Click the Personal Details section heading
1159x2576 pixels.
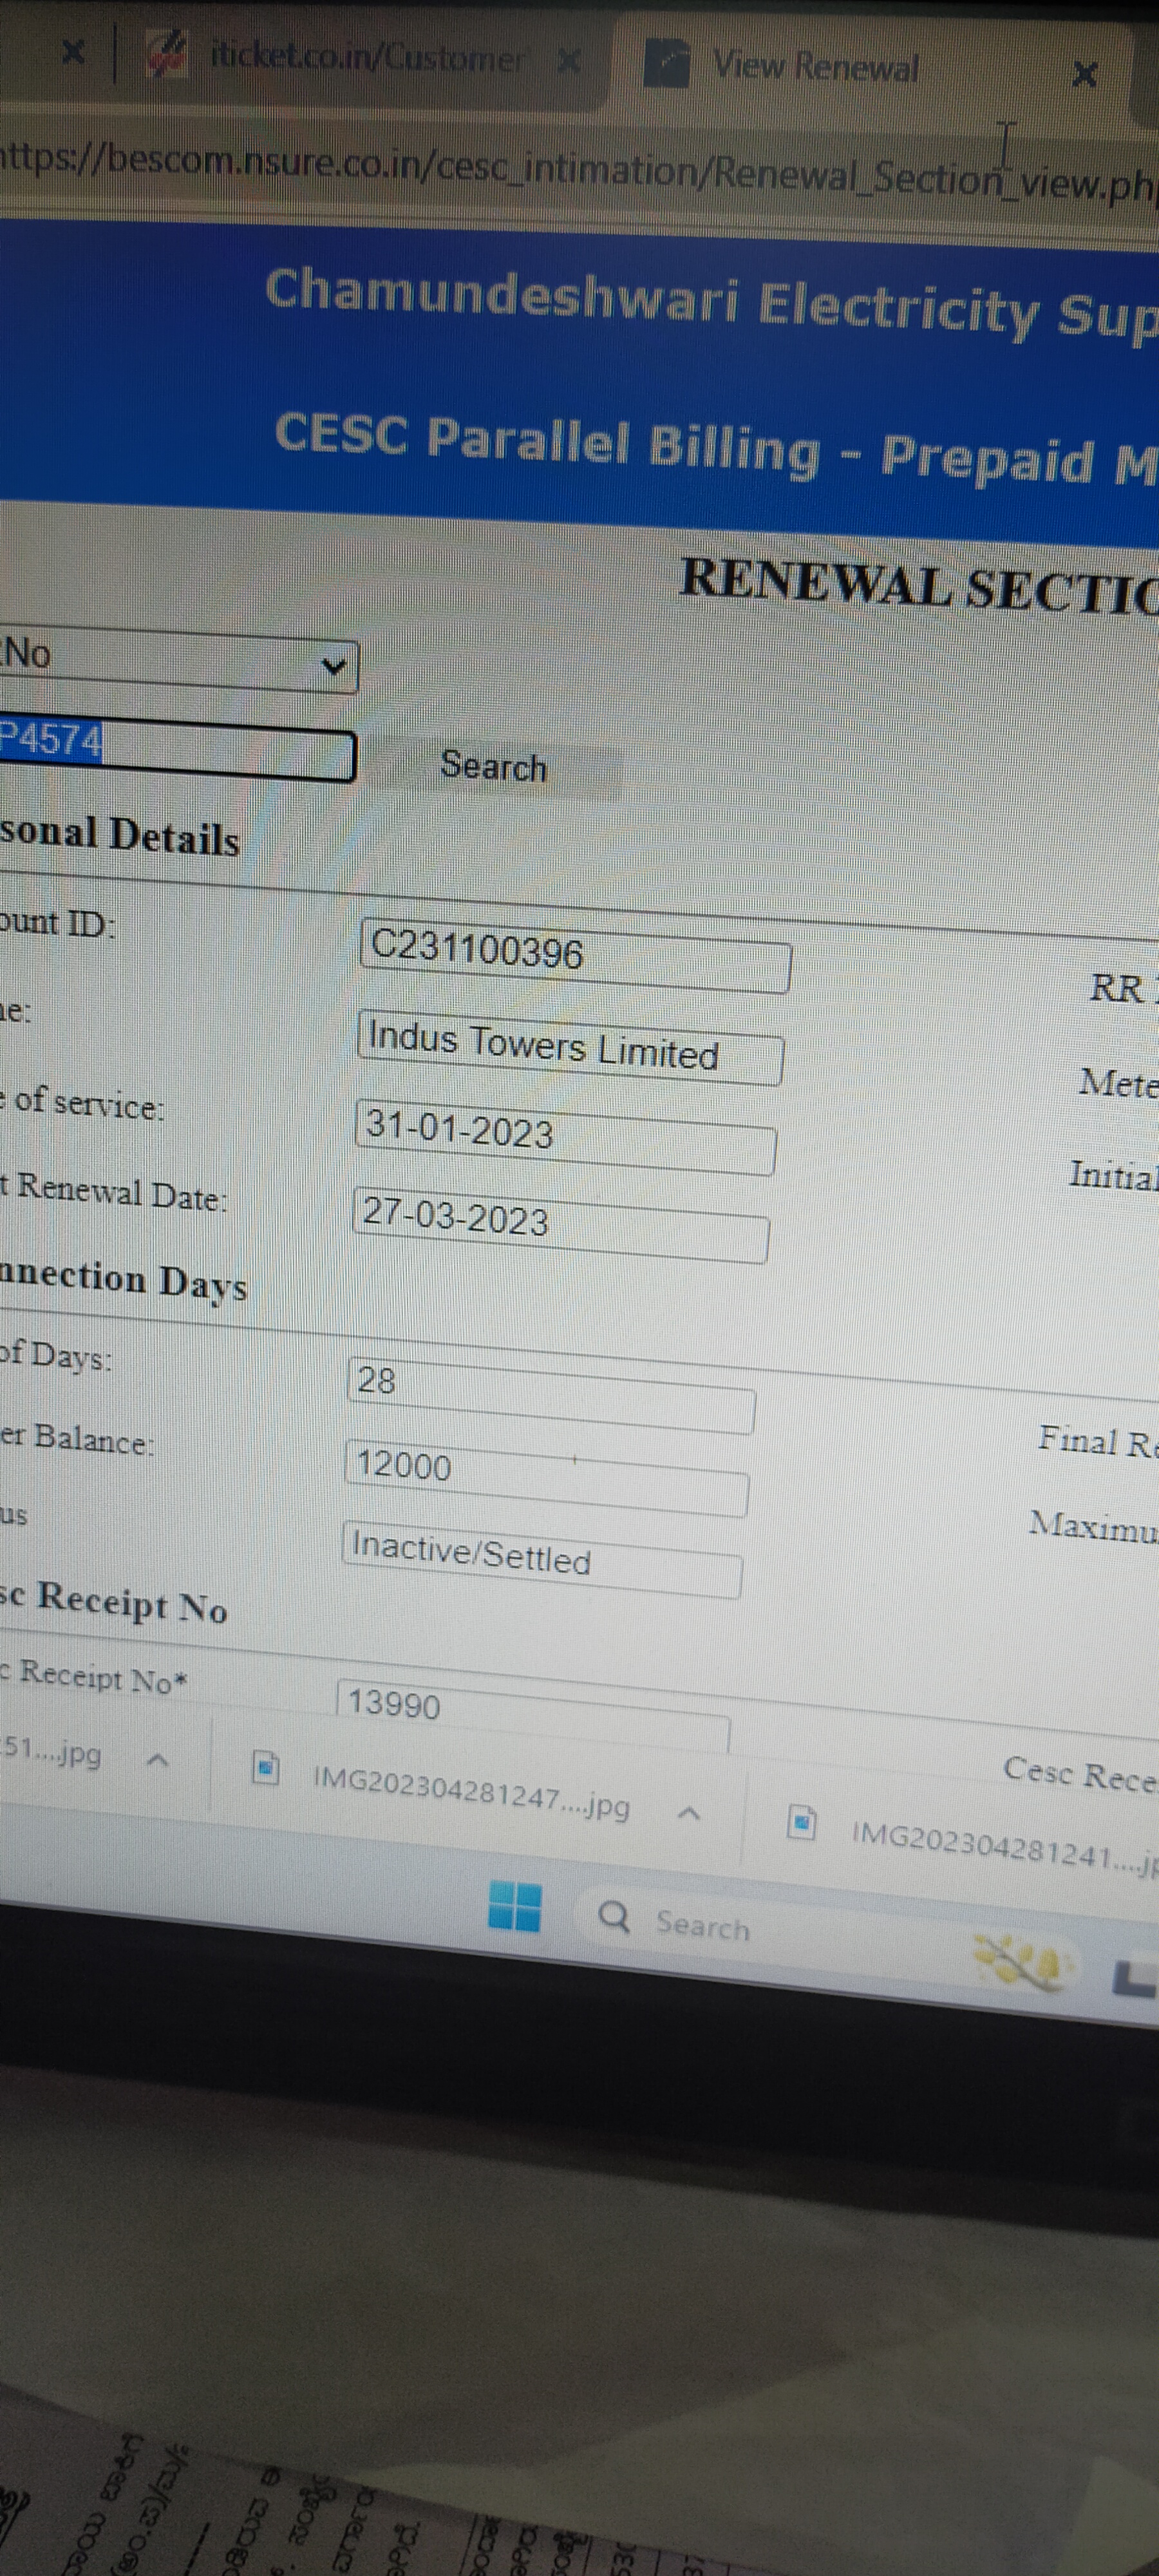[x=119, y=835]
